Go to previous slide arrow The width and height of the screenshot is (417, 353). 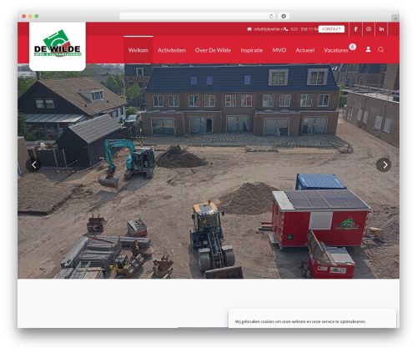click(33, 165)
